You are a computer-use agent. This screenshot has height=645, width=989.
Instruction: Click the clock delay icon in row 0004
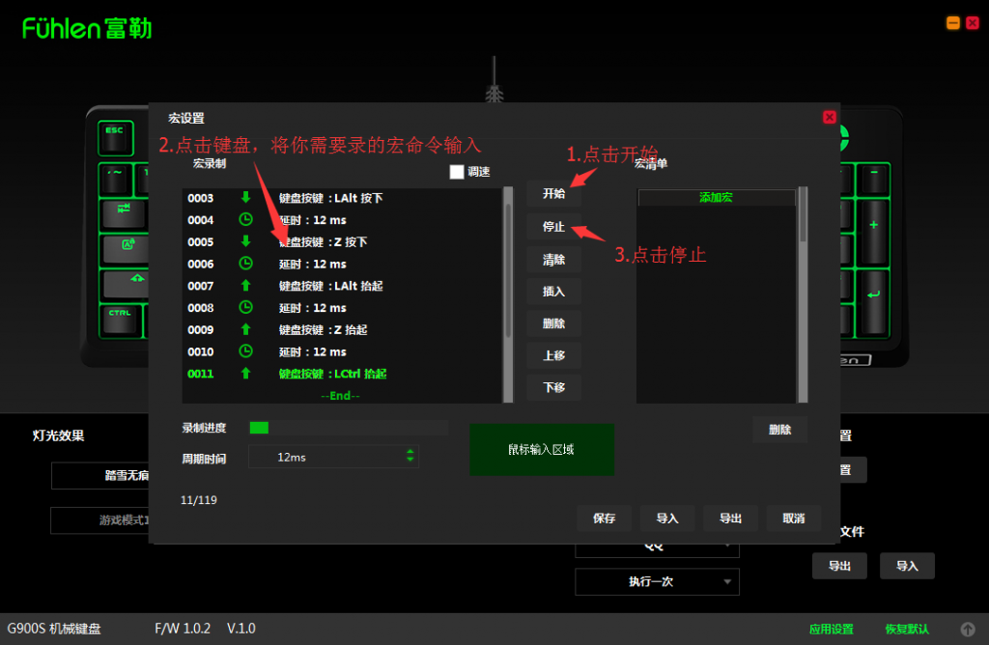click(246, 219)
